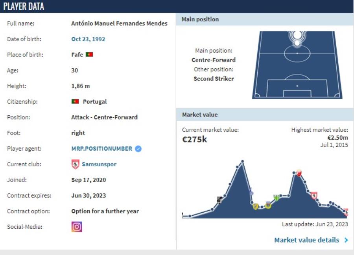This screenshot has height=255, width=354.
Task: Click the Portugal flag in Citizenship row
Action: [x=75, y=101]
